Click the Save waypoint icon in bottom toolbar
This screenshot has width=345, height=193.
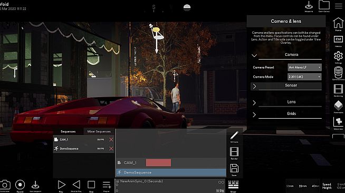(35, 185)
